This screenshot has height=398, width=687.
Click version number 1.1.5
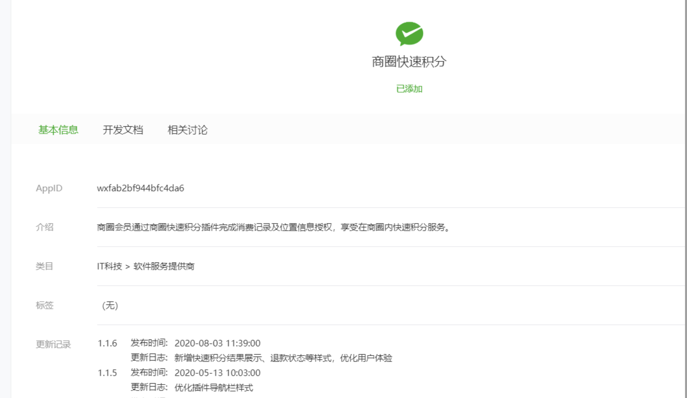click(107, 373)
